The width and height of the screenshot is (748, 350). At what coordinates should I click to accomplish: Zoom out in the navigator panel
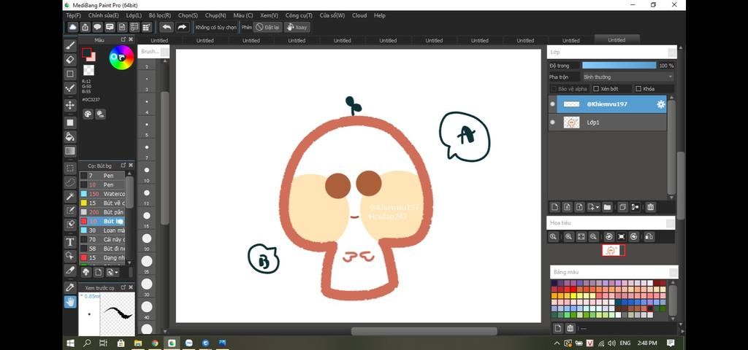click(x=593, y=237)
